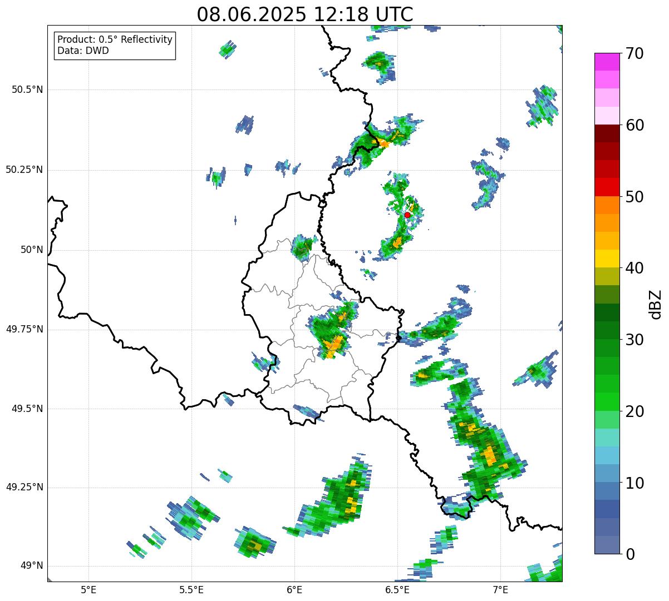Click the yellow colorbar segment above 40
Viewport: 669px width, 601px height.
[606, 259]
